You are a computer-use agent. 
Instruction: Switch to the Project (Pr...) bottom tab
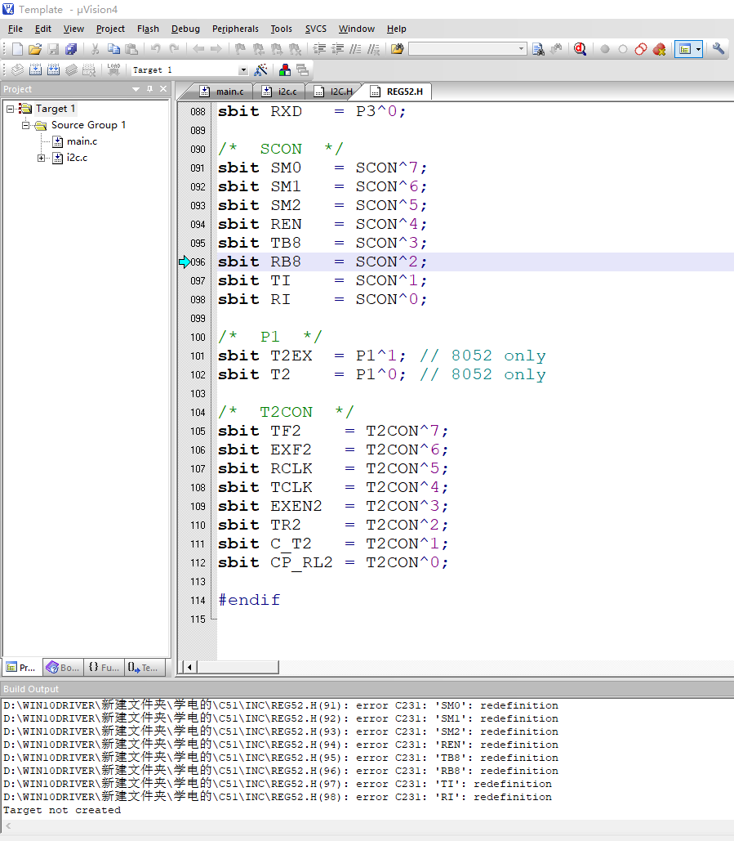coord(22,668)
